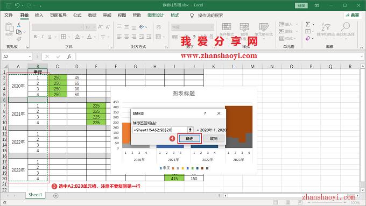
Task: Toggle Underline formatting
Action: point(50,37)
